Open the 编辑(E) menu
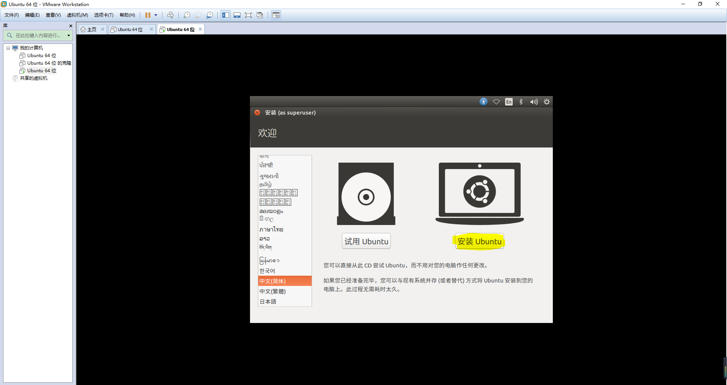 [x=32, y=15]
